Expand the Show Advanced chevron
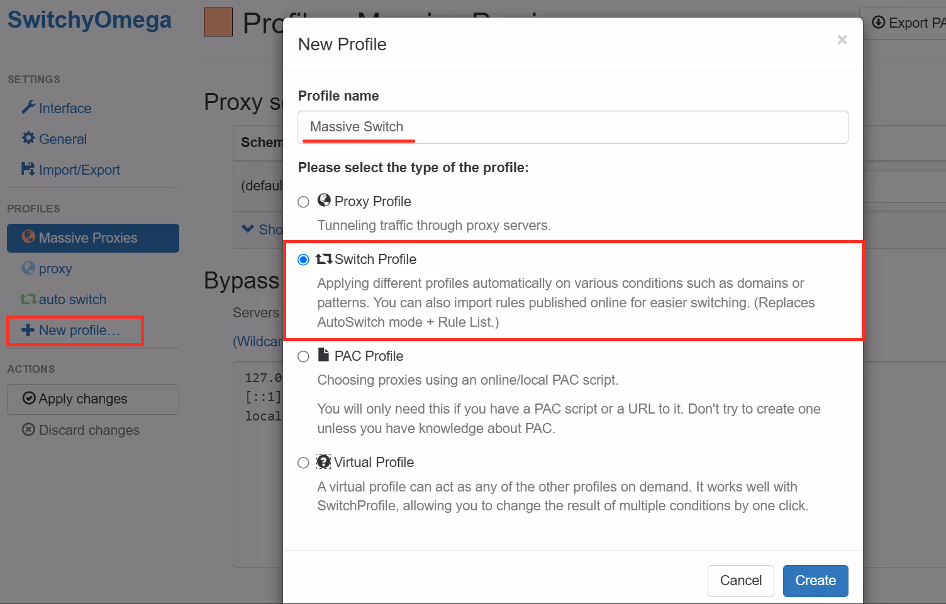Screen dimensions: 946x604 248,229
